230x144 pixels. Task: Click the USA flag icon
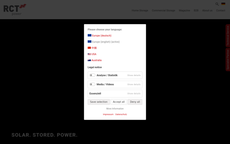coord(89,54)
